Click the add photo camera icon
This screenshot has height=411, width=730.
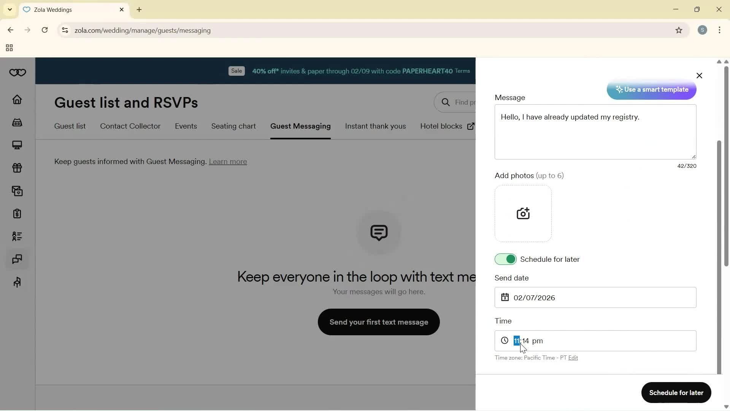523,213
